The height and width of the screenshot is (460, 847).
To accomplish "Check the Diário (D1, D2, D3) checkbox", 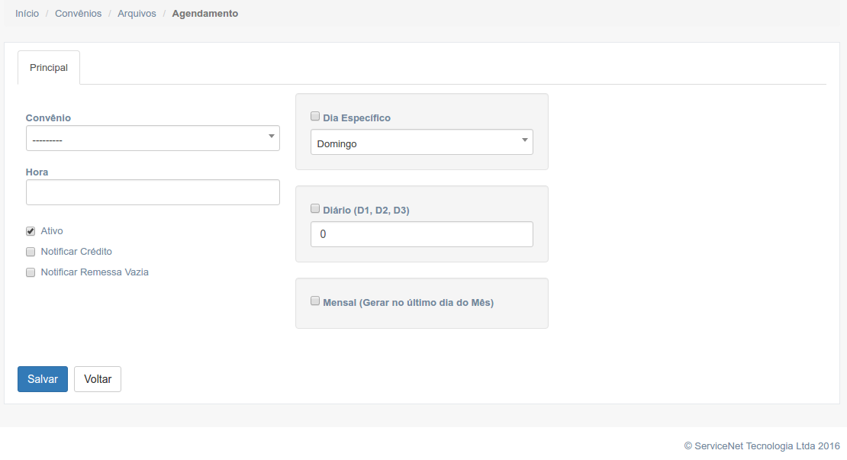I will pos(315,209).
